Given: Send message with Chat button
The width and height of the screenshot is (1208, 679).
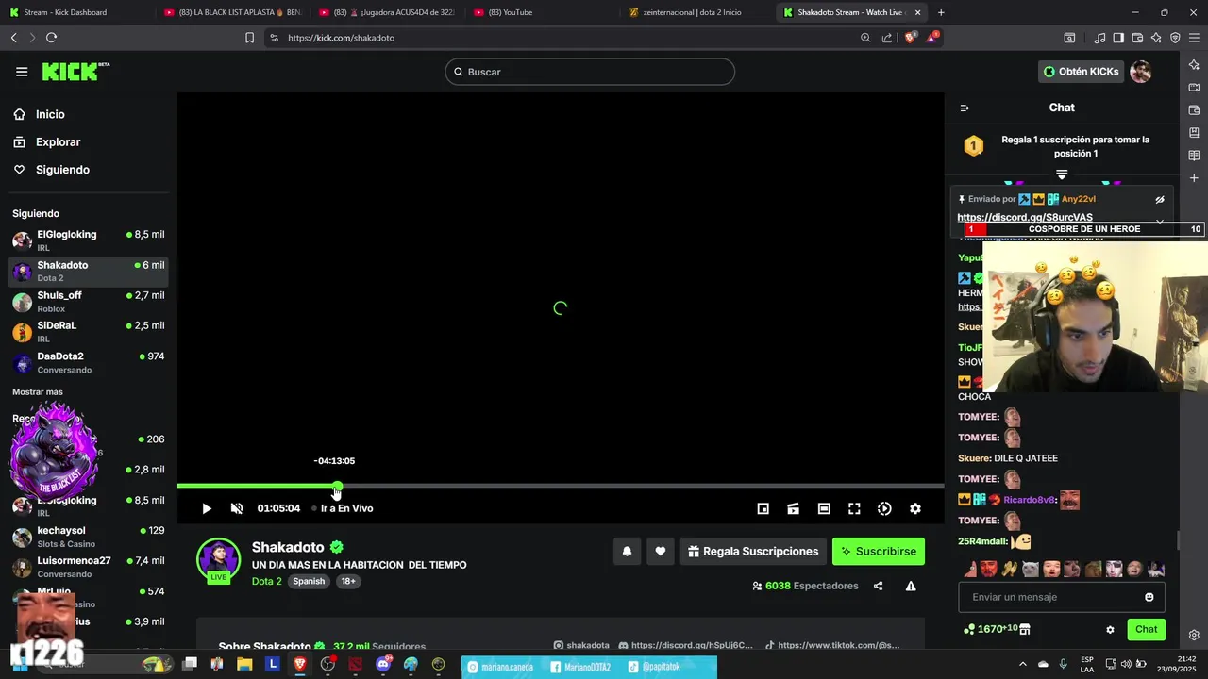Looking at the screenshot, I should click(x=1146, y=629).
